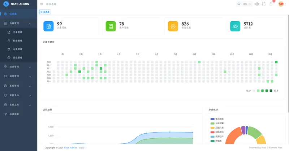Open the settings gear in the header
The image size is (289, 151).
pyautogui.click(x=257, y=4)
